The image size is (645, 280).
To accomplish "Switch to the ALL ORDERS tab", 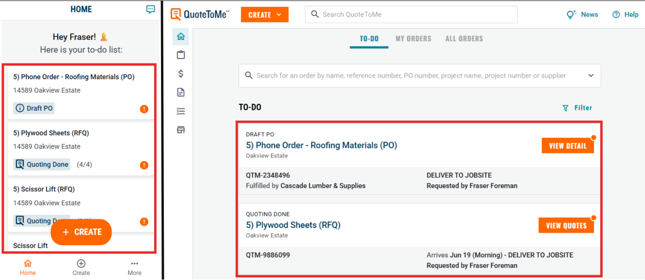I will click(x=464, y=39).
